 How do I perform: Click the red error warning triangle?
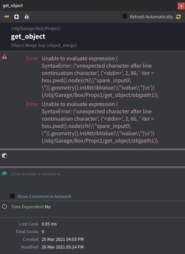[4, 57]
